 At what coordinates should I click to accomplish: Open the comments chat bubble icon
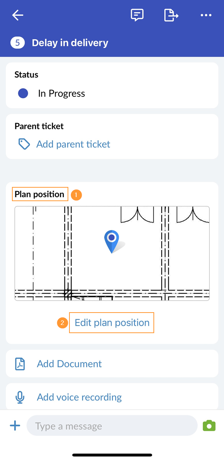(x=137, y=15)
